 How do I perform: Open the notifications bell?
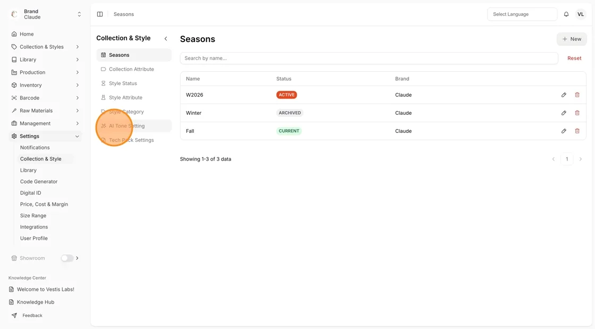566,14
